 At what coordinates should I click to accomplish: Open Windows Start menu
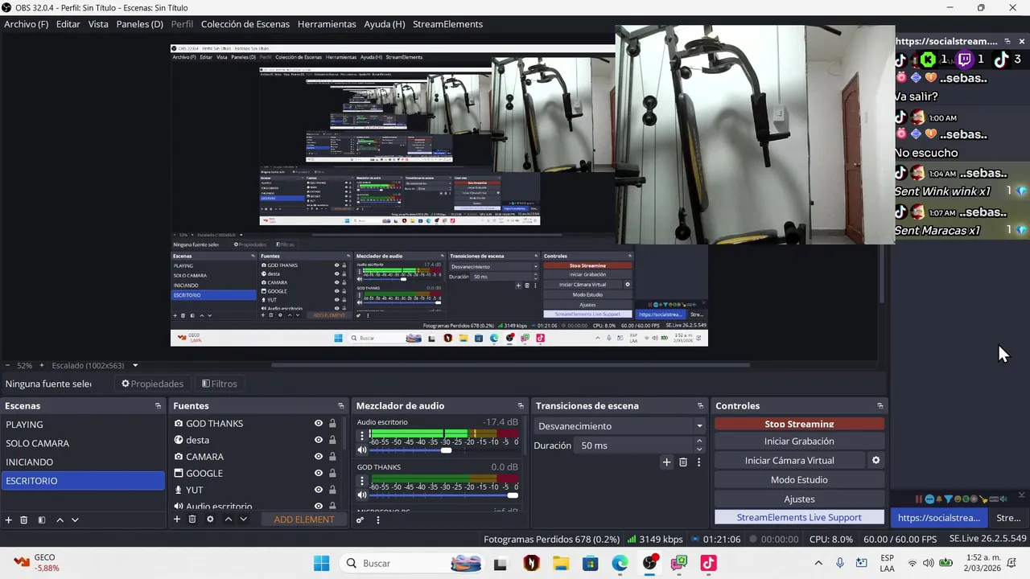click(321, 563)
